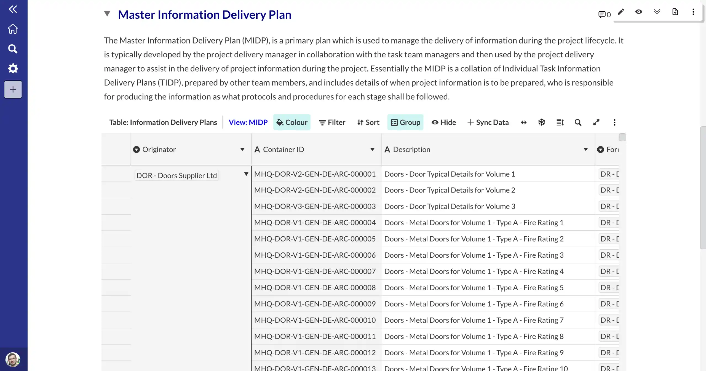
Task: Open the Originator column dropdown
Action: (x=242, y=149)
